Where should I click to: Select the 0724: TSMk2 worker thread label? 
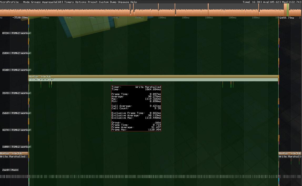pyautogui.click(x=17, y=33)
